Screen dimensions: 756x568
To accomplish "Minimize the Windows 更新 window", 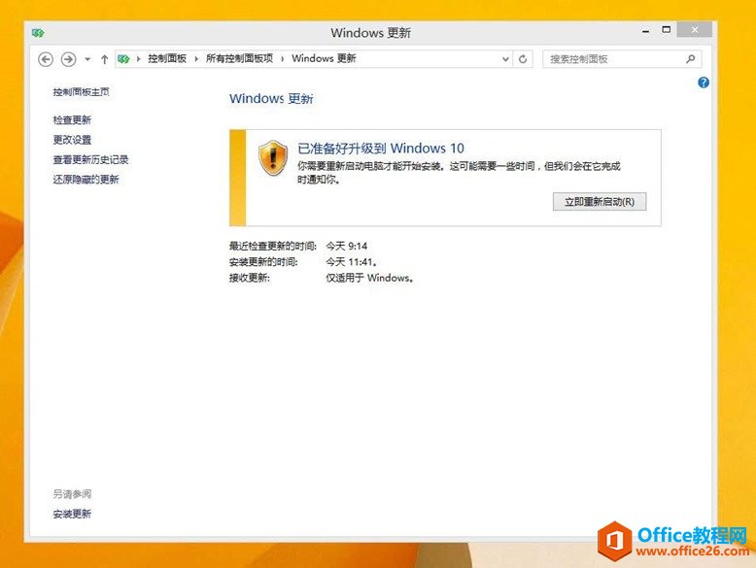I will [646, 31].
